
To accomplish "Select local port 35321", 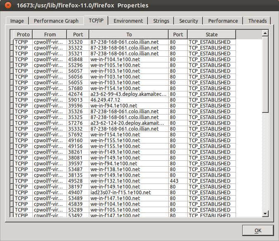I will pos(78,54).
